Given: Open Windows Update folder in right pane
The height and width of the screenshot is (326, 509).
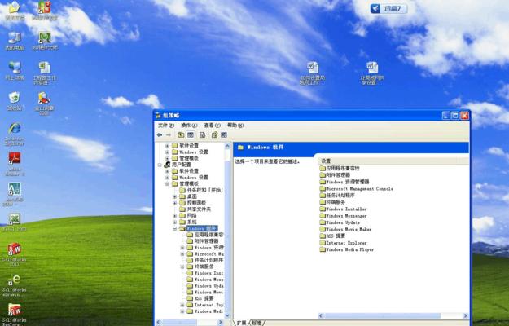Looking at the screenshot, I should 340,222.
